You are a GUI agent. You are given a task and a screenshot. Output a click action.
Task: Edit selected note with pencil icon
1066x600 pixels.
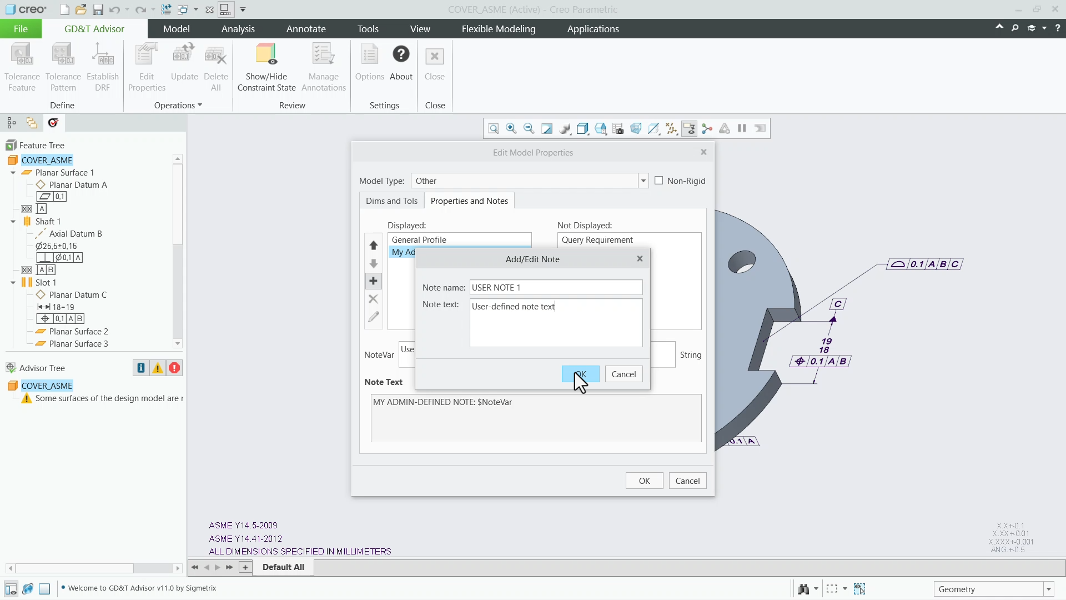tap(374, 317)
